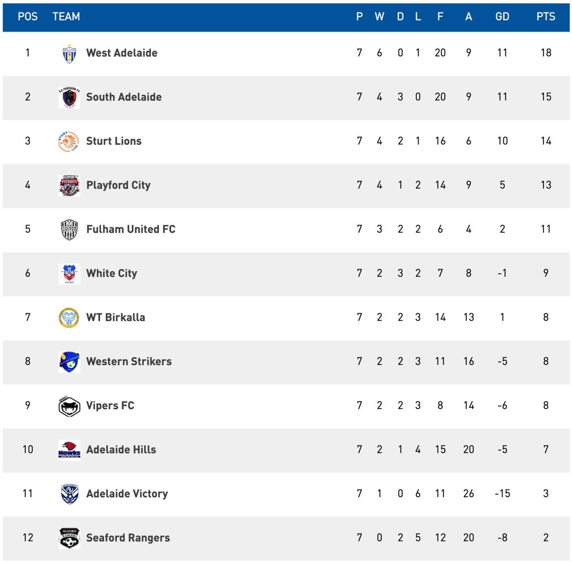Click the WT Birkalla round emblem

coord(70,318)
